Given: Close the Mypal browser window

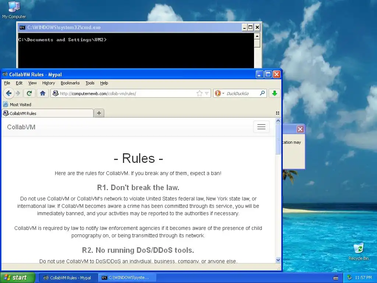Looking at the screenshot, I should (x=276, y=74).
